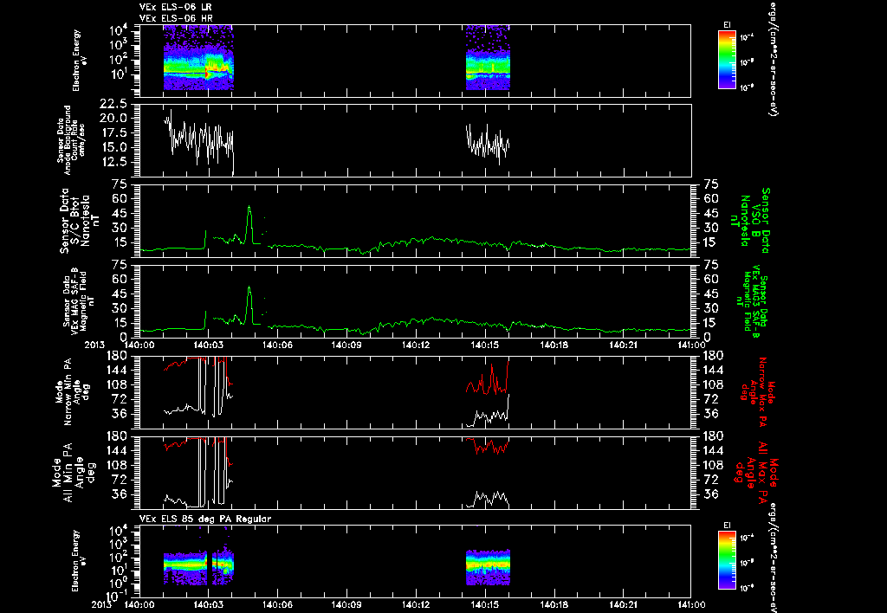The height and width of the screenshot is (613, 887).
Task: Click the 'VEx ELS-06 LR' plot title
Action: (x=176, y=7)
